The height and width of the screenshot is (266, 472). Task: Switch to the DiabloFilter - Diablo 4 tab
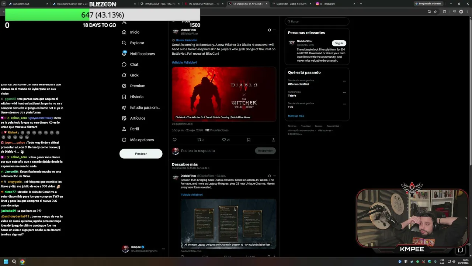[x=291, y=4]
